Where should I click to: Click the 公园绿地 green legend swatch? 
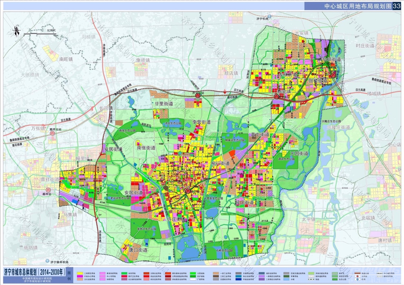(193, 273)
